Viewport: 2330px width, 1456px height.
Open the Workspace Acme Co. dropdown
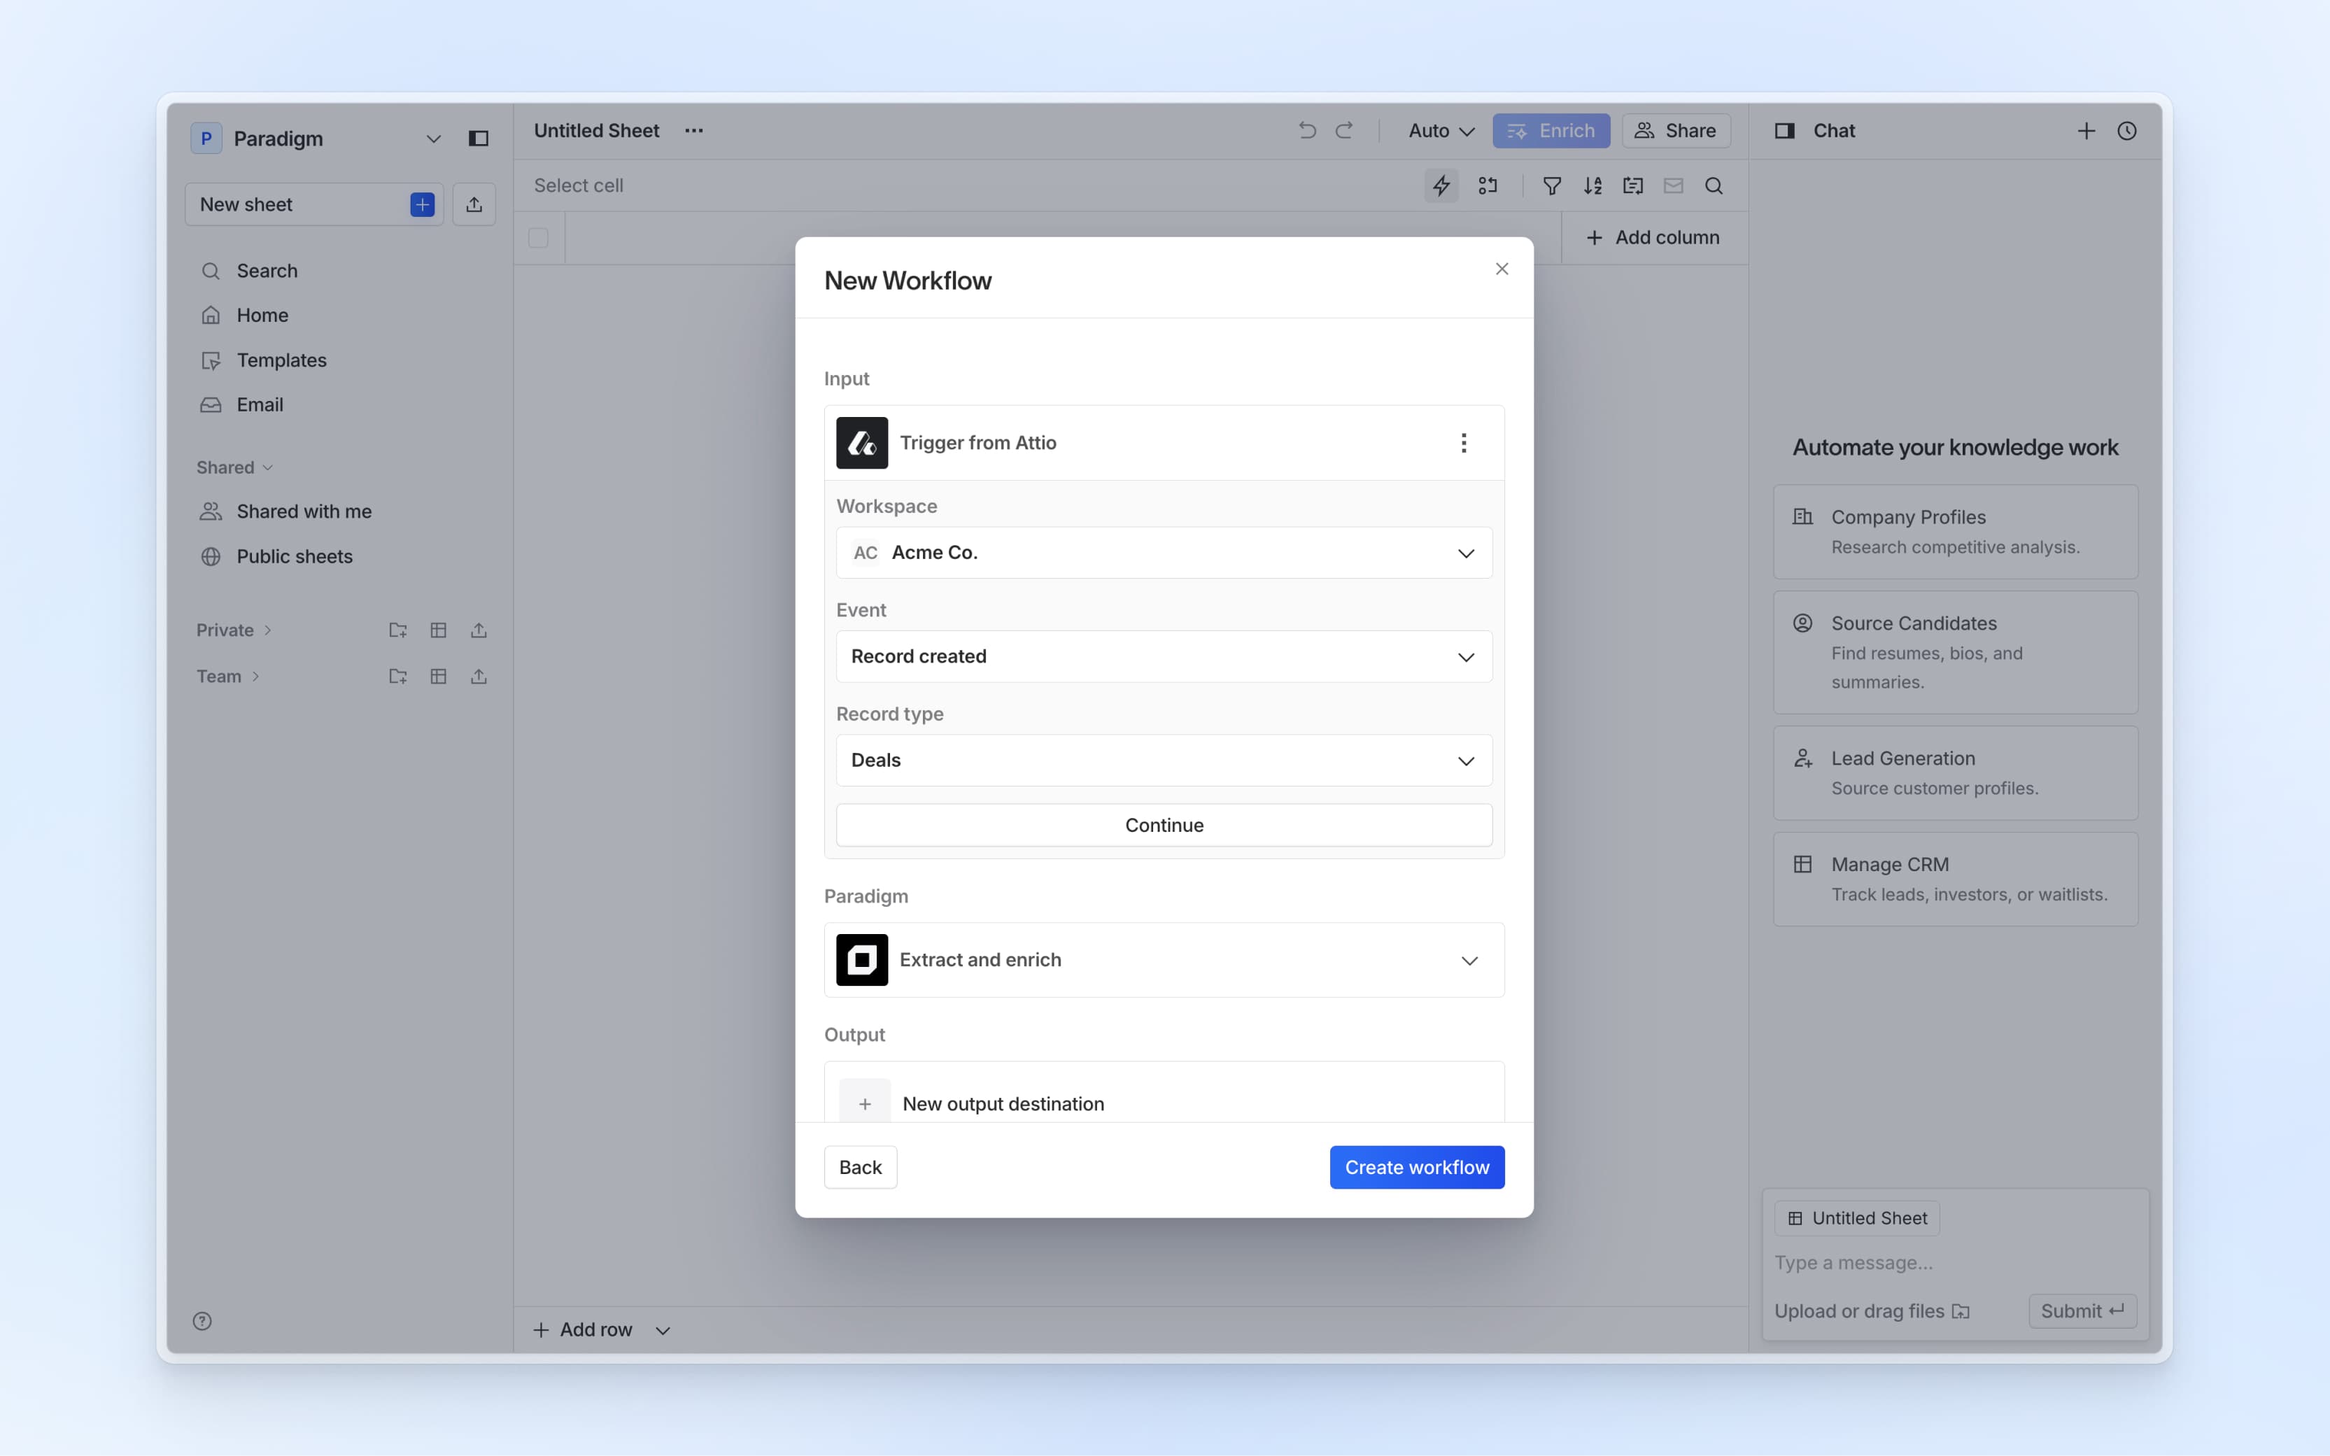(x=1164, y=553)
